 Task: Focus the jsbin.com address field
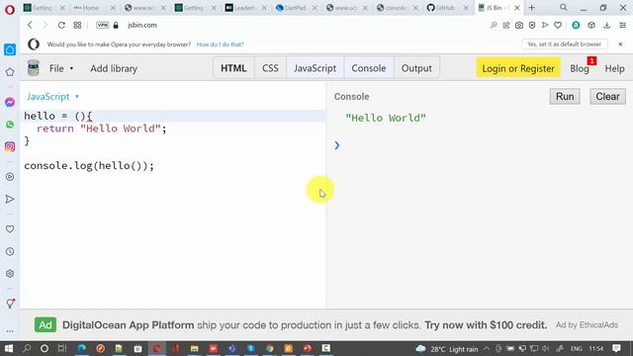pos(142,25)
